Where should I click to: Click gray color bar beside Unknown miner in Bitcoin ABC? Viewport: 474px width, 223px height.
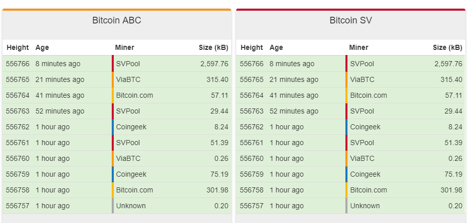(x=113, y=206)
